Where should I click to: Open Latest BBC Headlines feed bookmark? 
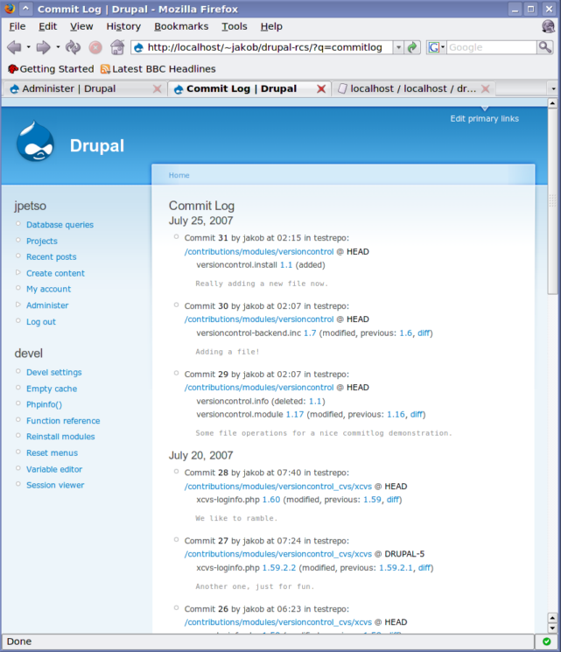(x=158, y=69)
